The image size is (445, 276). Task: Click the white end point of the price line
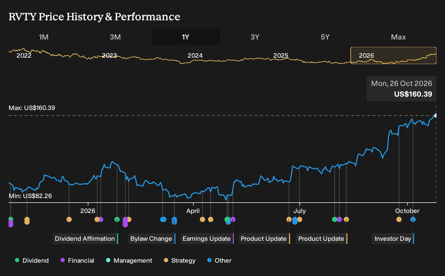pyautogui.click(x=436, y=116)
